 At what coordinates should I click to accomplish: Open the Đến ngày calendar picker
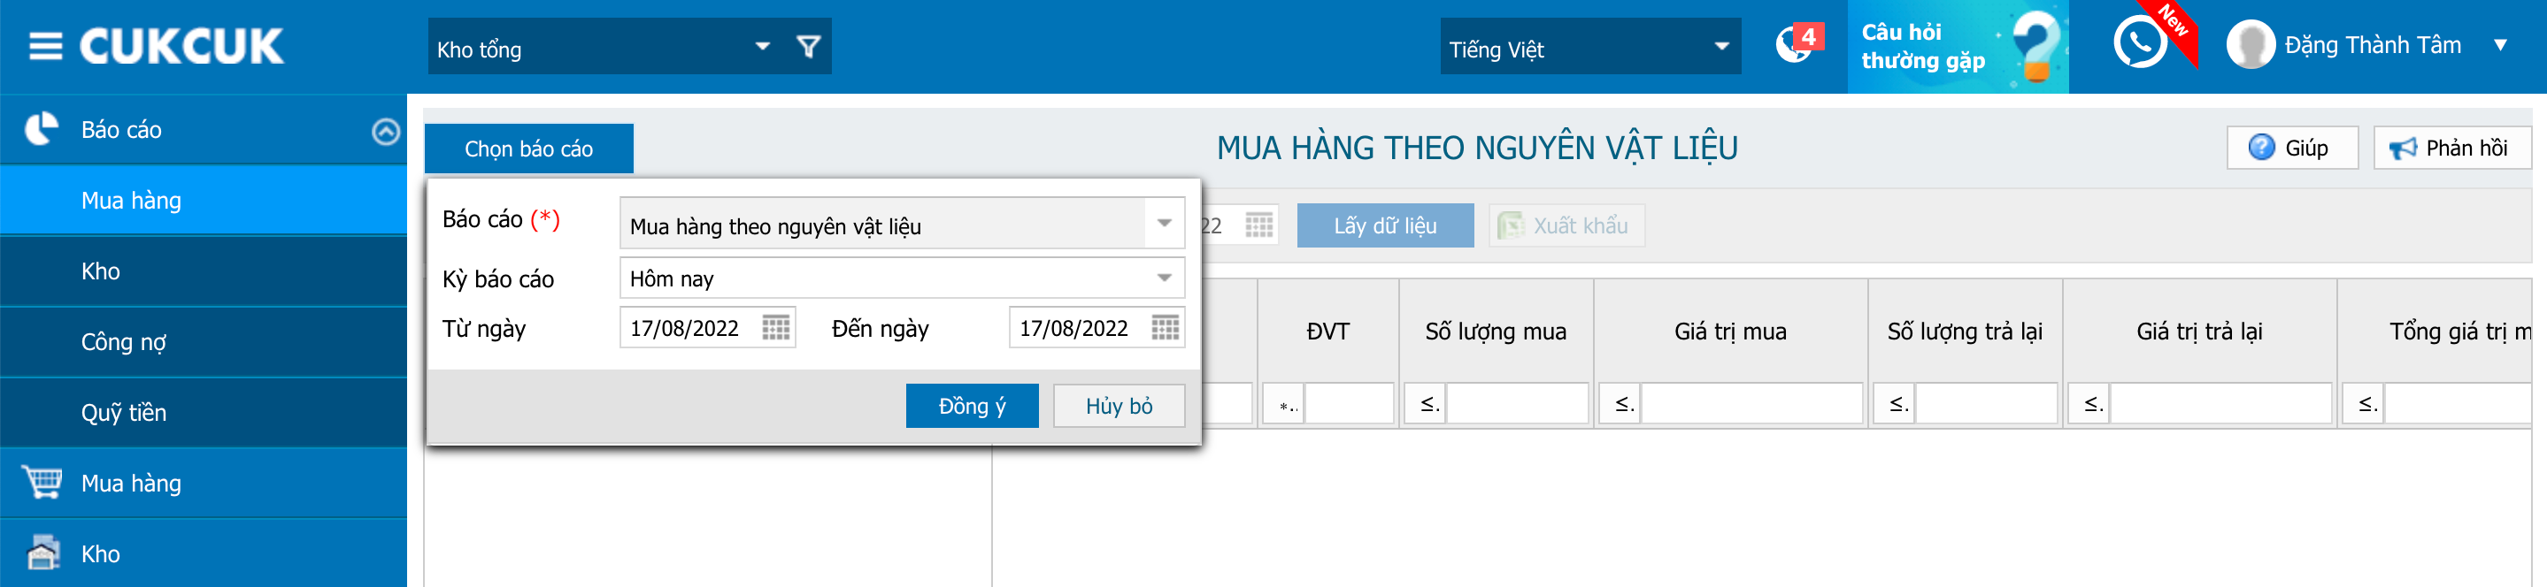tap(1166, 328)
